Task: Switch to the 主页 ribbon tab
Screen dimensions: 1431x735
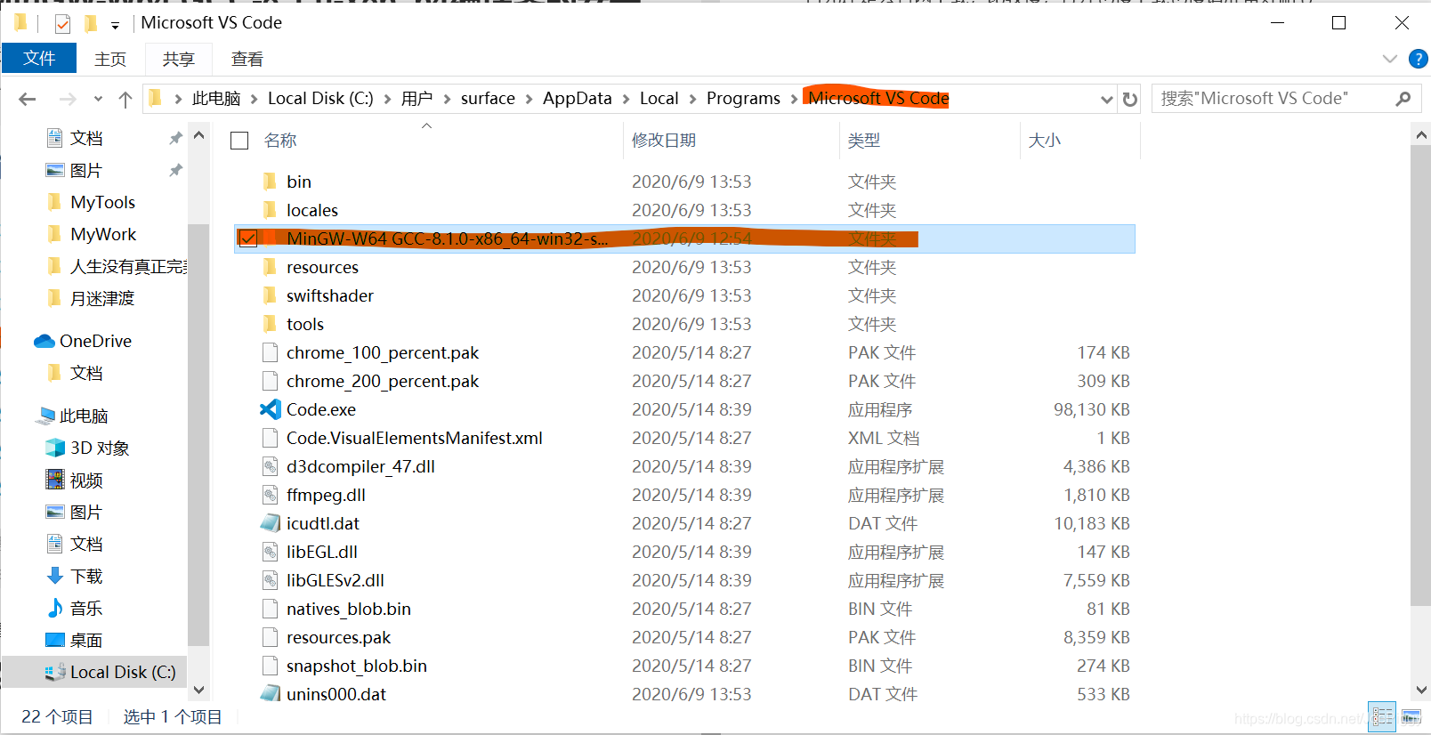Action: [110, 59]
